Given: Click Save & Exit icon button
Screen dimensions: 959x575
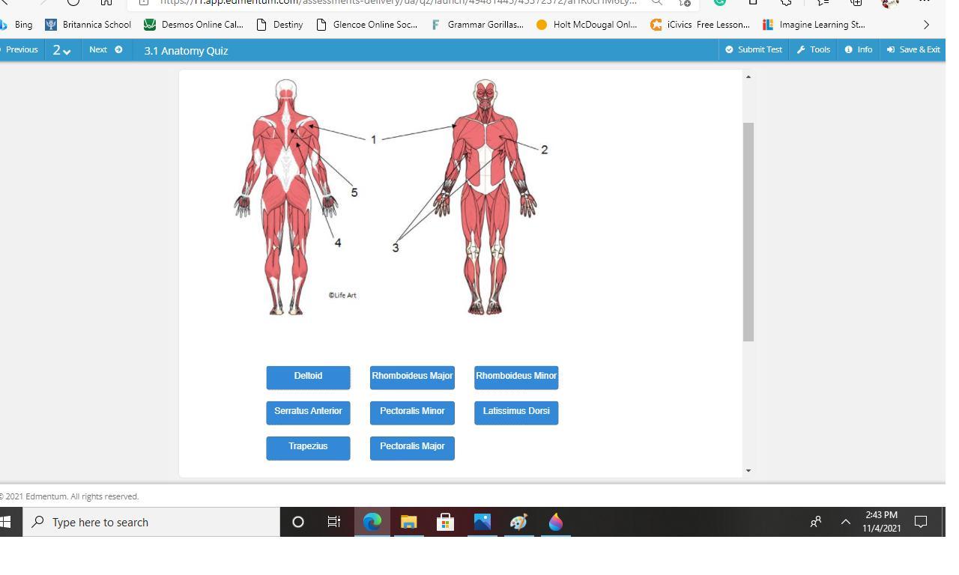Looking at the screenshot, I should [x=913, y=49].
